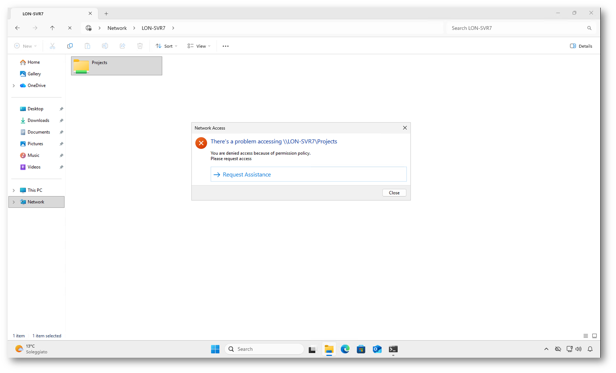Go back using the back arrow

17,28
